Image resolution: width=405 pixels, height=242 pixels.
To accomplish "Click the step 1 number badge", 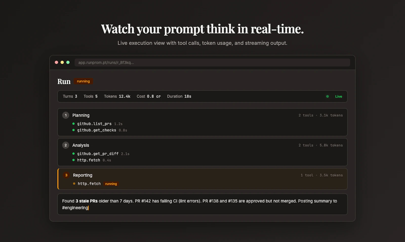I will 66,115.
